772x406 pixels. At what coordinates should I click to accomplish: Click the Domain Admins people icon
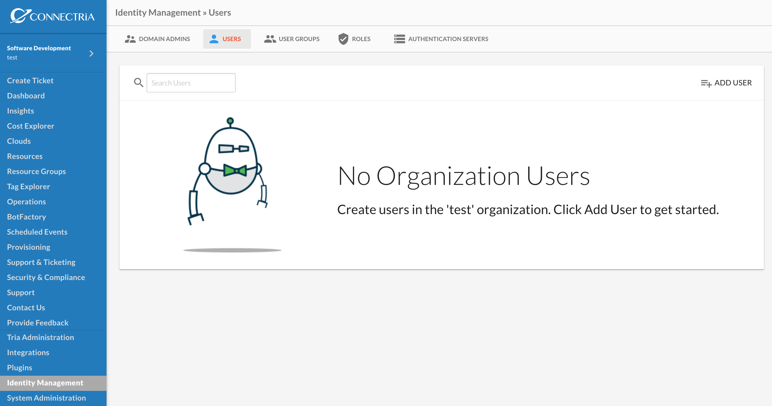(x=130, y=39)
